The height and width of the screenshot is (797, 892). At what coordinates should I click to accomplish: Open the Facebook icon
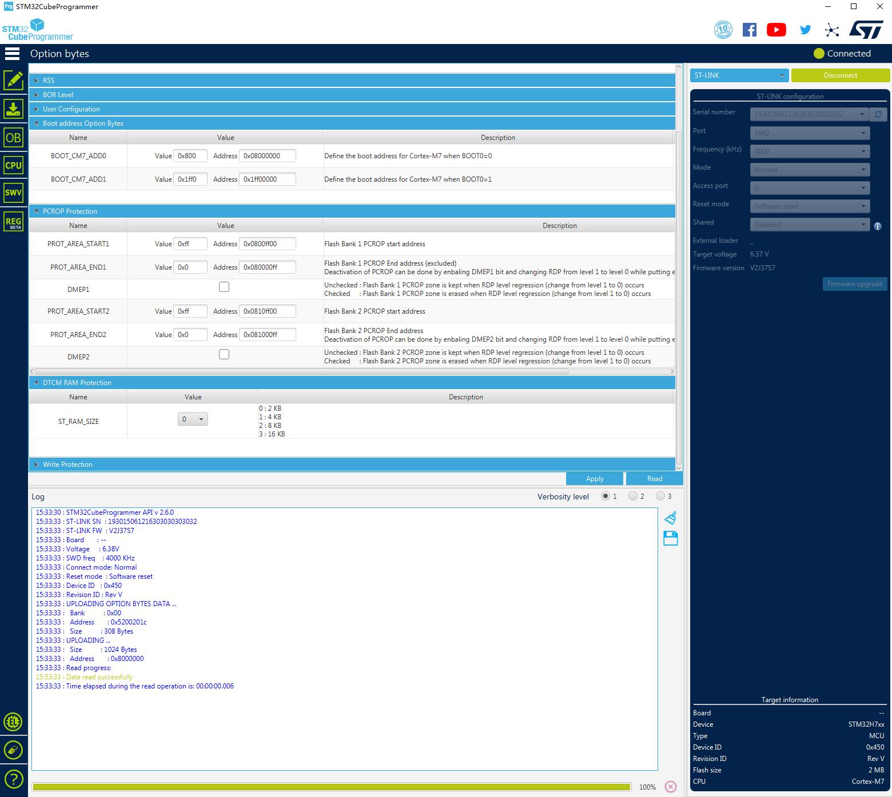click(749, 30)
